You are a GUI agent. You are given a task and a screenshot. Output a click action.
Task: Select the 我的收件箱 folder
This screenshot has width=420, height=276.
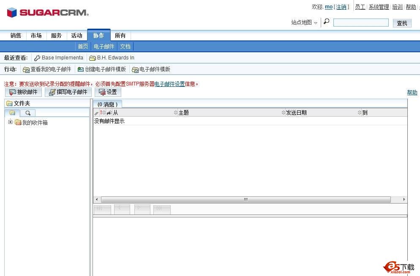click(x=35, y=123)
